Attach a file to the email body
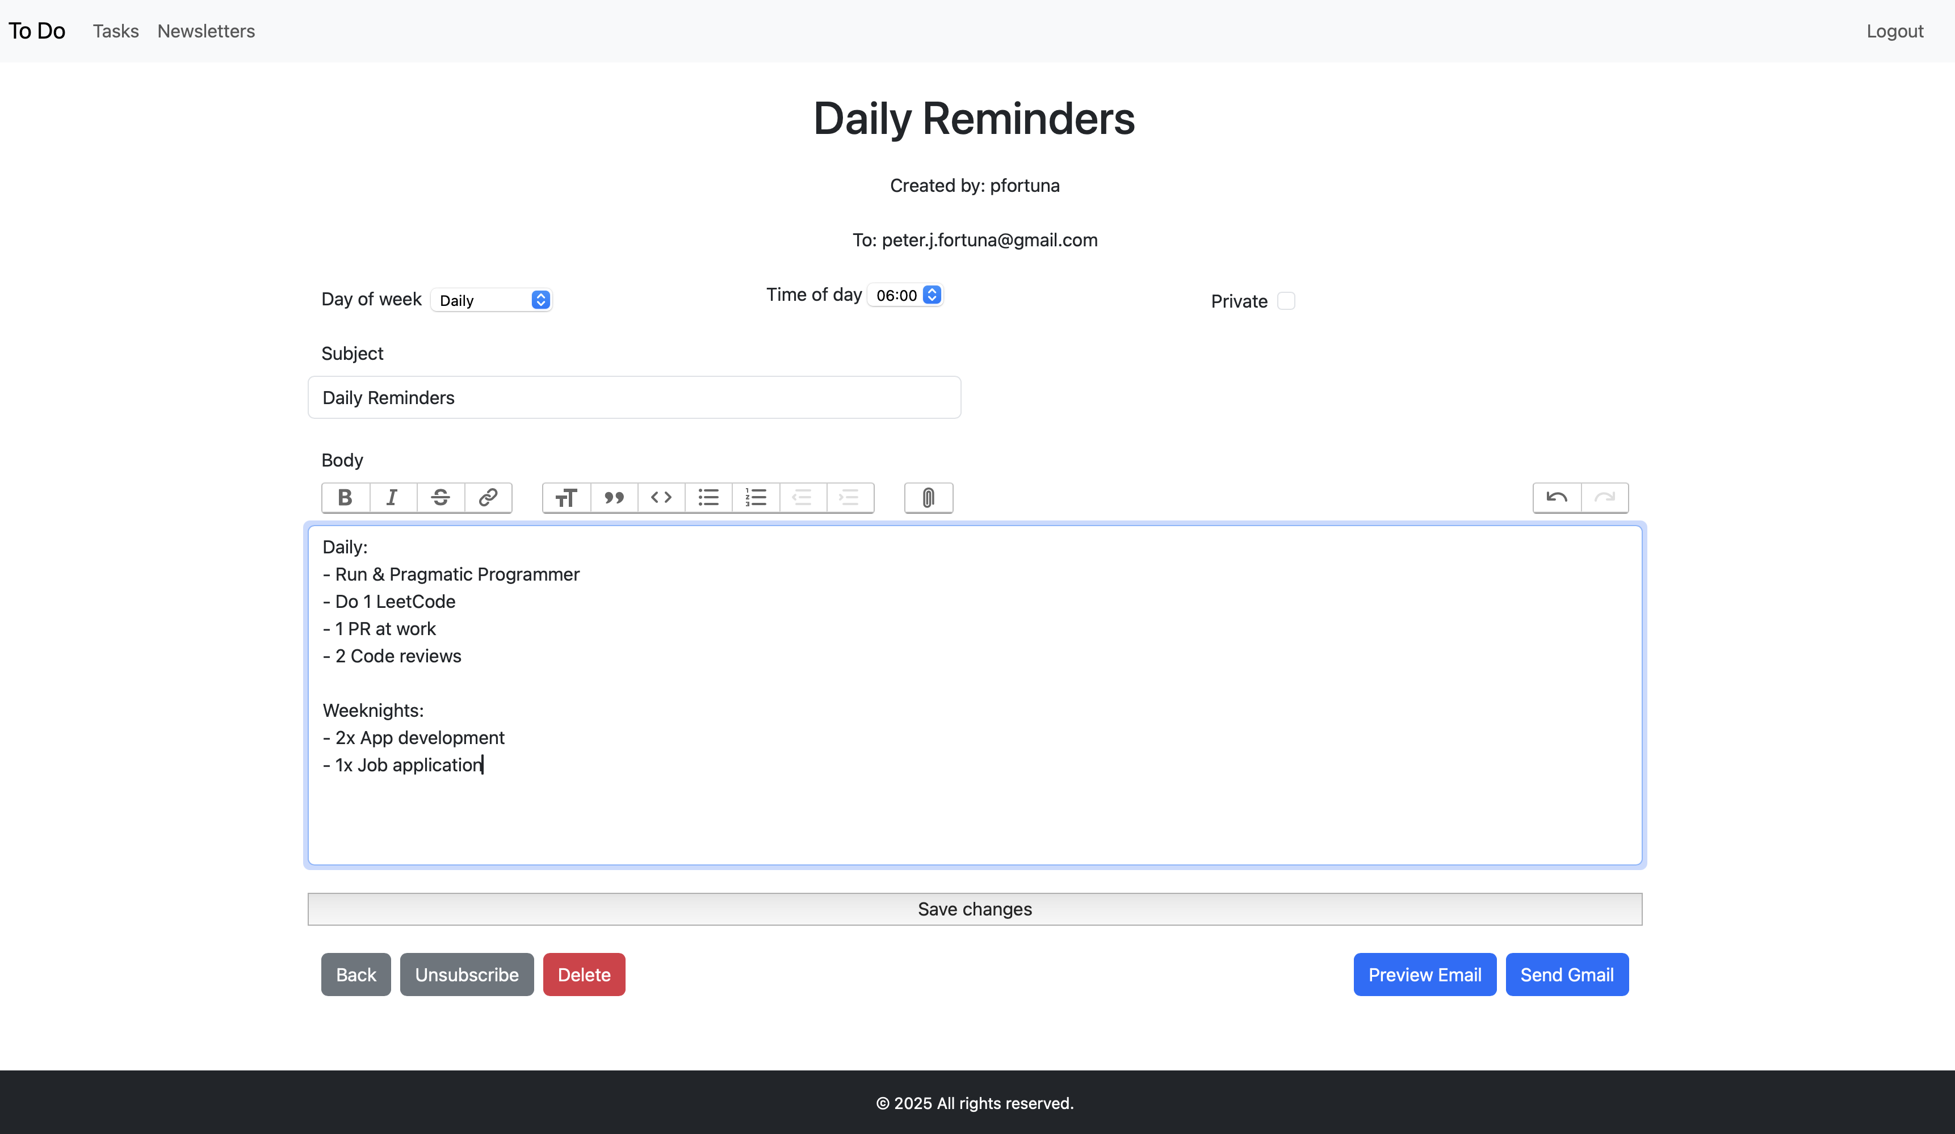 point(928,497)
